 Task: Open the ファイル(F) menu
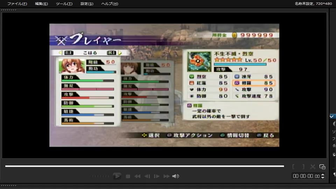click(17, 3)
